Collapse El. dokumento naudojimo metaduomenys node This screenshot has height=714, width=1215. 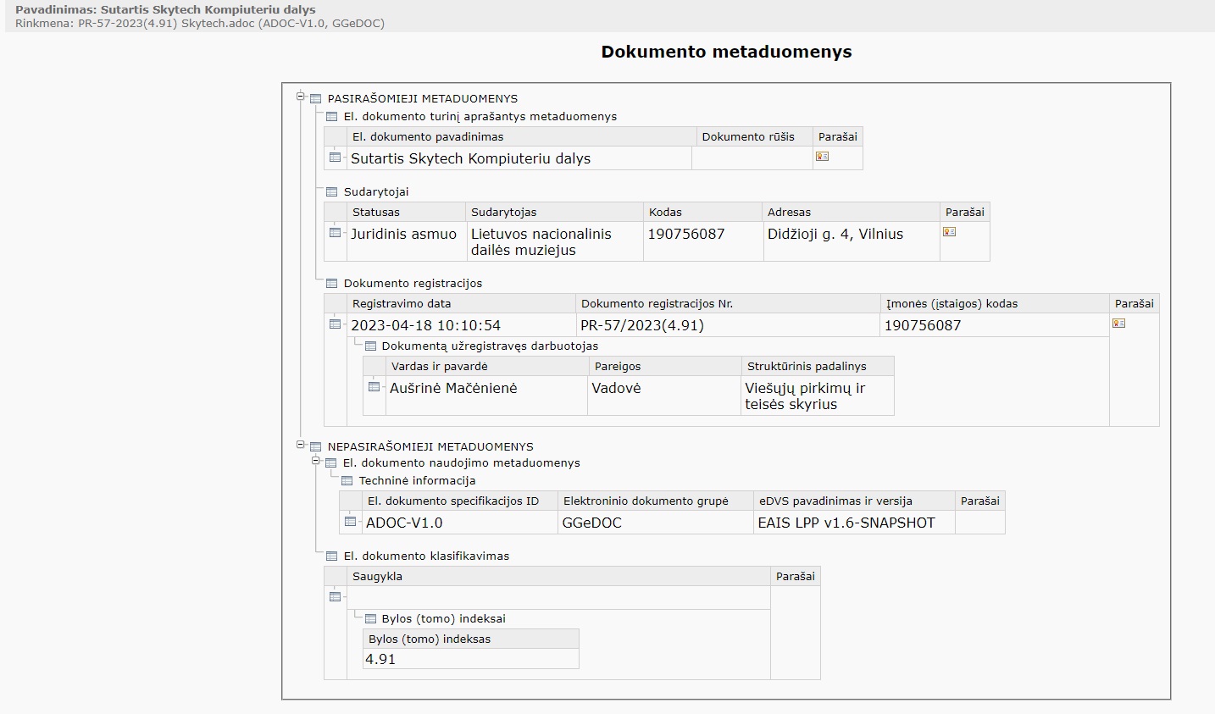[316, 462]
